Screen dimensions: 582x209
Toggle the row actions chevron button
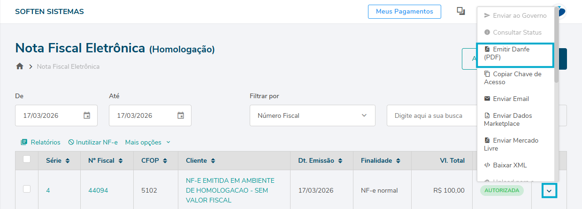(x=550, y=190)
